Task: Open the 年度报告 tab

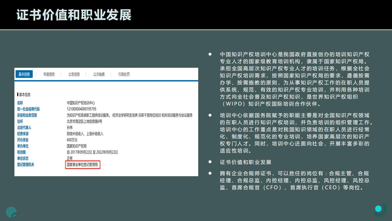Action: (x=49, y=74)
